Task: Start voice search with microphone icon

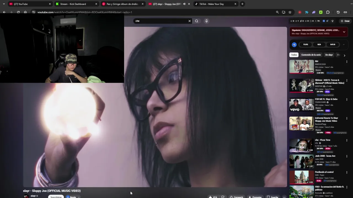Action: coord(206,21)
